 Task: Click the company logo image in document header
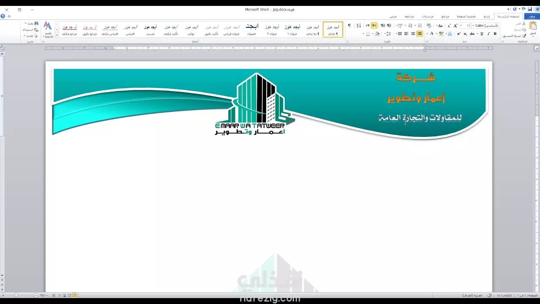click(254, 104)
